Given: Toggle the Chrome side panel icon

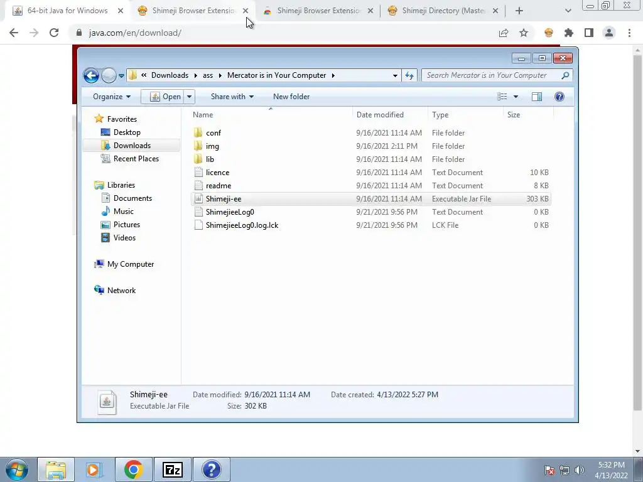Looking at the screenshot, I should [589, 33].
